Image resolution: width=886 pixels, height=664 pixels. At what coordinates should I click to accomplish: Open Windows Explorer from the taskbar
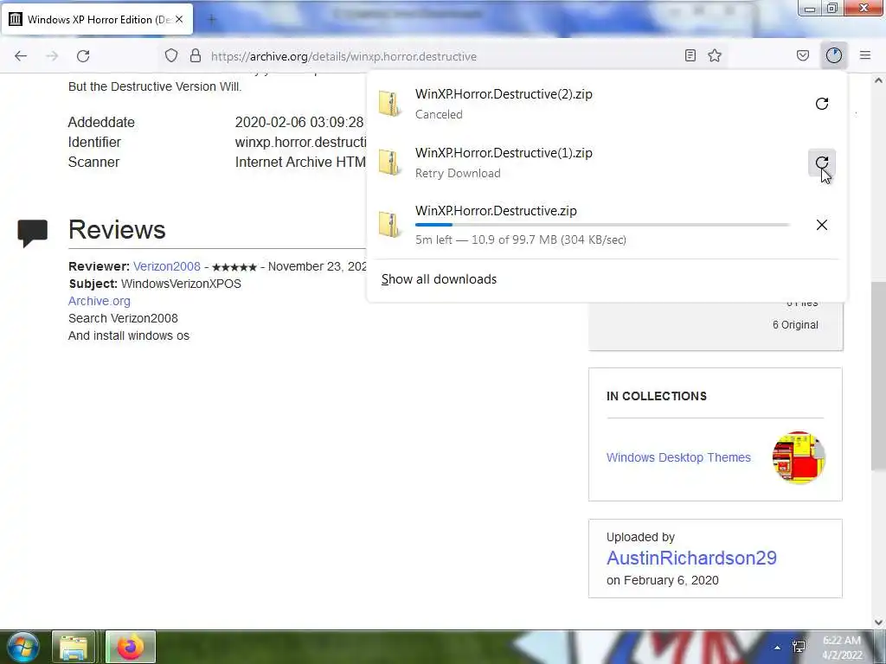coord(74,647)
